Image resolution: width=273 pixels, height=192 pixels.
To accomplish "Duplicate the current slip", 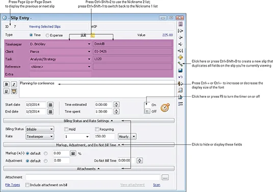I will point(181,64).
